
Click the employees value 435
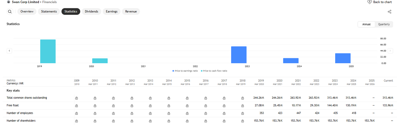point(335,113)
